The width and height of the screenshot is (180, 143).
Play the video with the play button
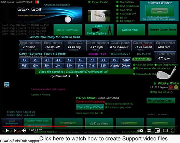[7, 130]
